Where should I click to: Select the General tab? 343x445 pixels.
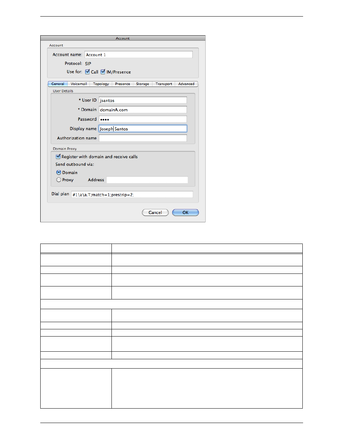(58, 84)
